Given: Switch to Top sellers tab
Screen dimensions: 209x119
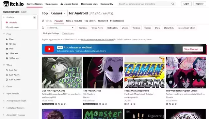Looking at the screenshot, I should pyautogui.click(x=90, y=21).
